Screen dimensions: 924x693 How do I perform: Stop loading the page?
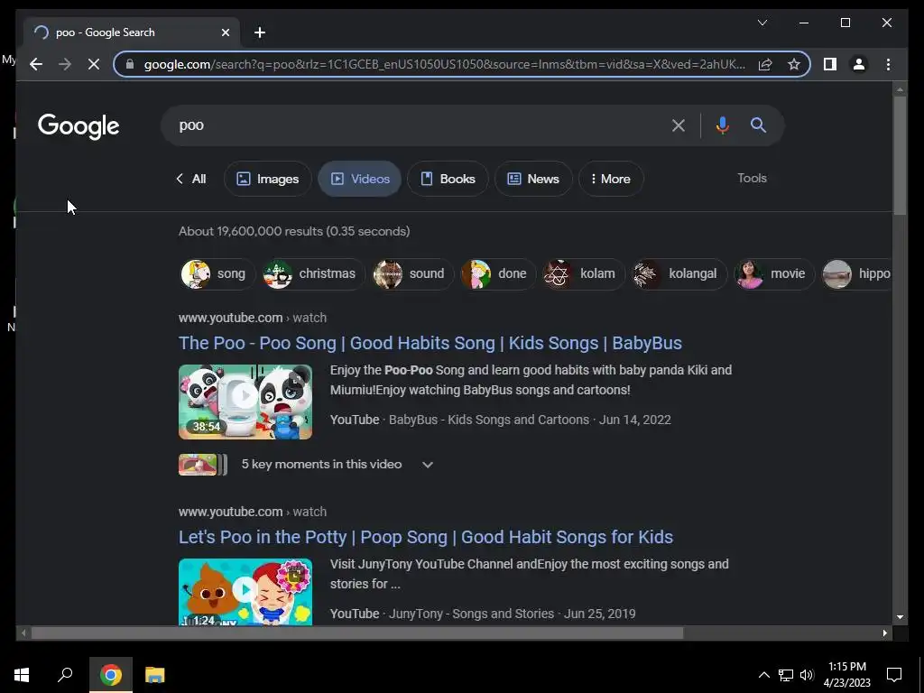coord(94,64)
